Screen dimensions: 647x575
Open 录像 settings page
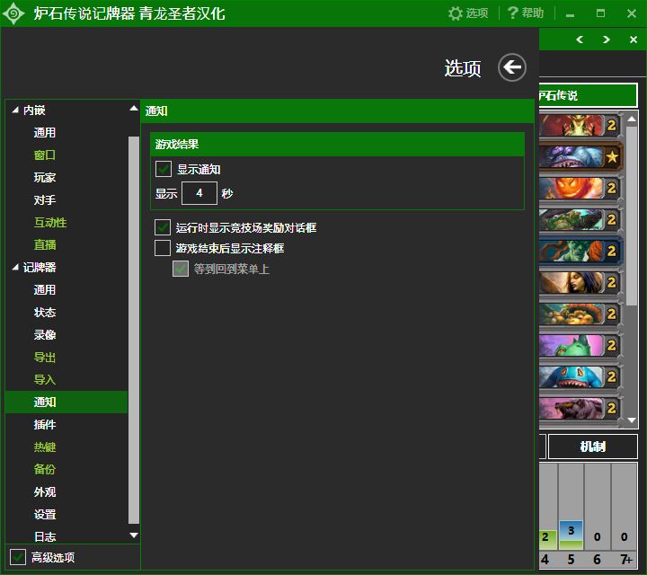coord(45,334)
